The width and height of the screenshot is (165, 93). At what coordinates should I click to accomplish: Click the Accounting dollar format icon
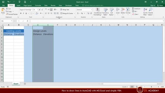pos(78,13)
